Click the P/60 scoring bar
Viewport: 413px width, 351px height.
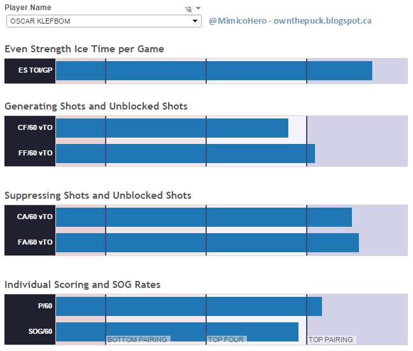pyautogui.click(x=189, y=306)
